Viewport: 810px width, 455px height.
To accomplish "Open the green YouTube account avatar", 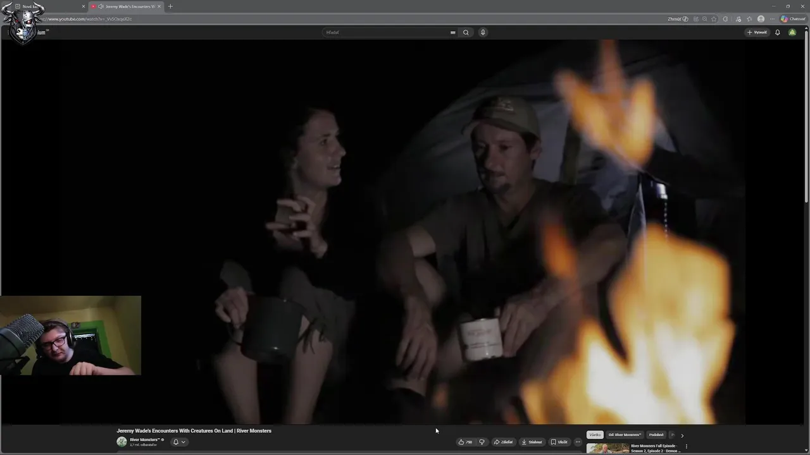I will point(792,32).
